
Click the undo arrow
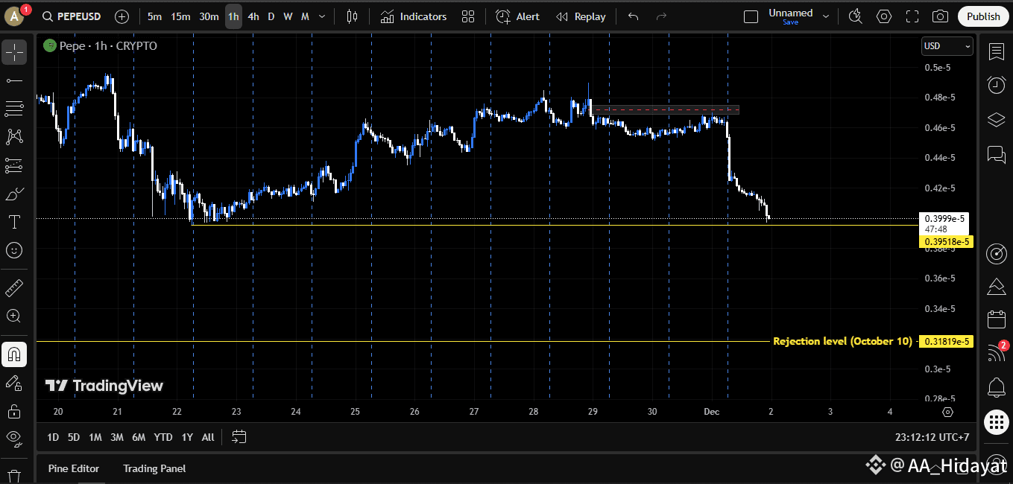click(634, 16)
